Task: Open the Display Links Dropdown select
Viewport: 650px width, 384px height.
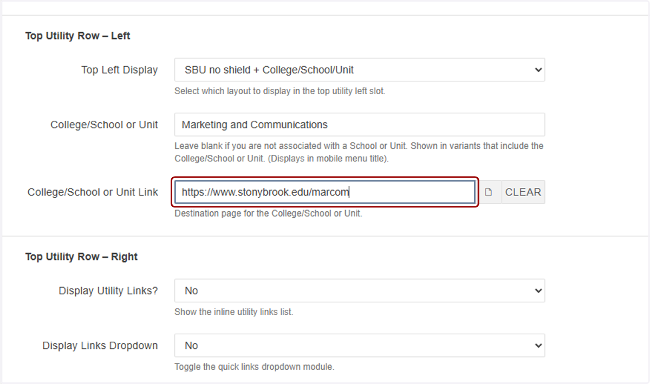Action: [360, 346]
